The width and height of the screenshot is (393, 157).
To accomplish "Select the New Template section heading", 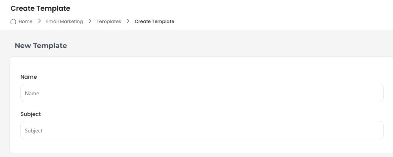I will pyautogui.click(x=41, y=46).
